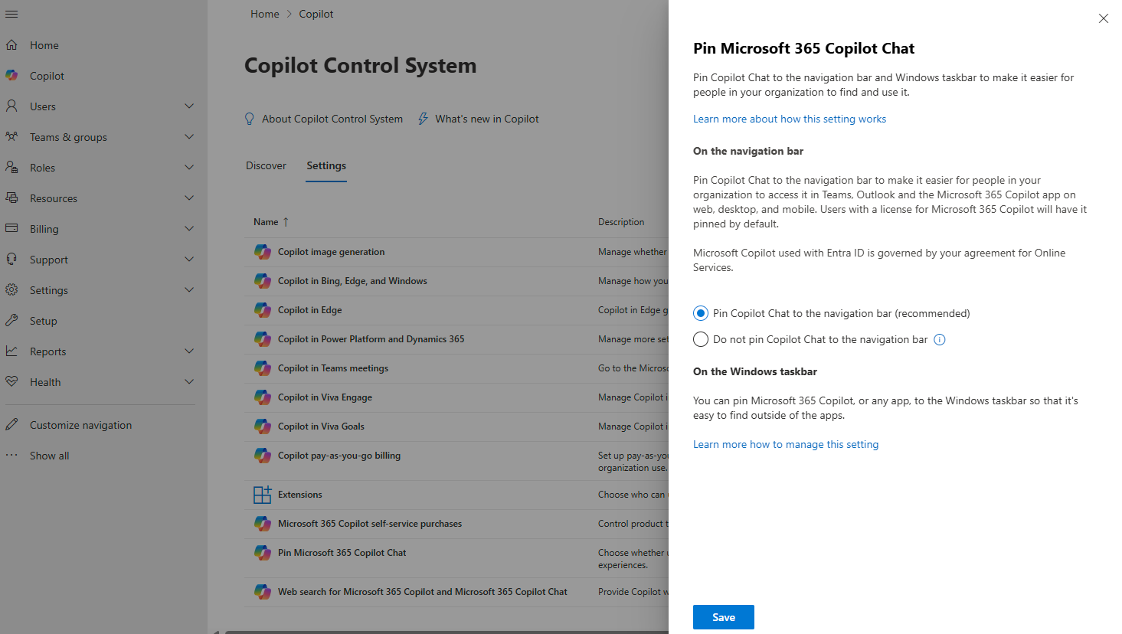Click the Copilot in Edge row icon
The height and width of the screenshot is (634, 1122).
[262, 310]
